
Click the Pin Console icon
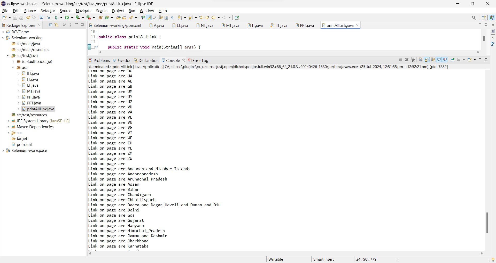(453, 60)
